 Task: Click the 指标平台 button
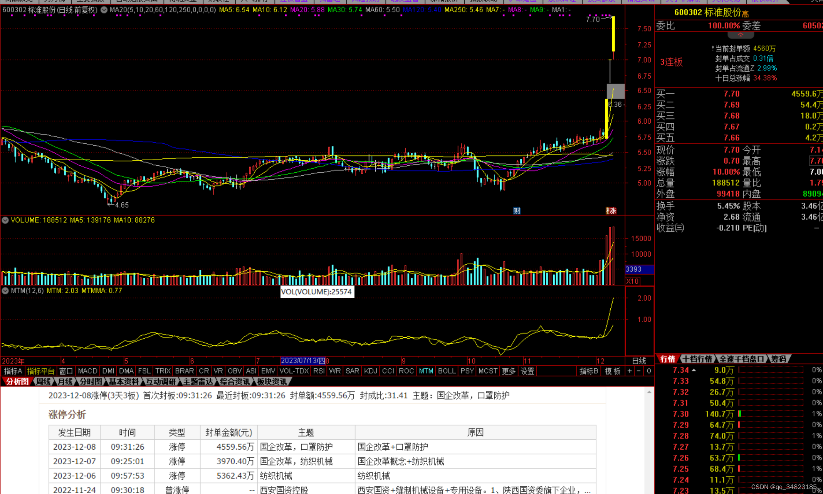point(40,371)
